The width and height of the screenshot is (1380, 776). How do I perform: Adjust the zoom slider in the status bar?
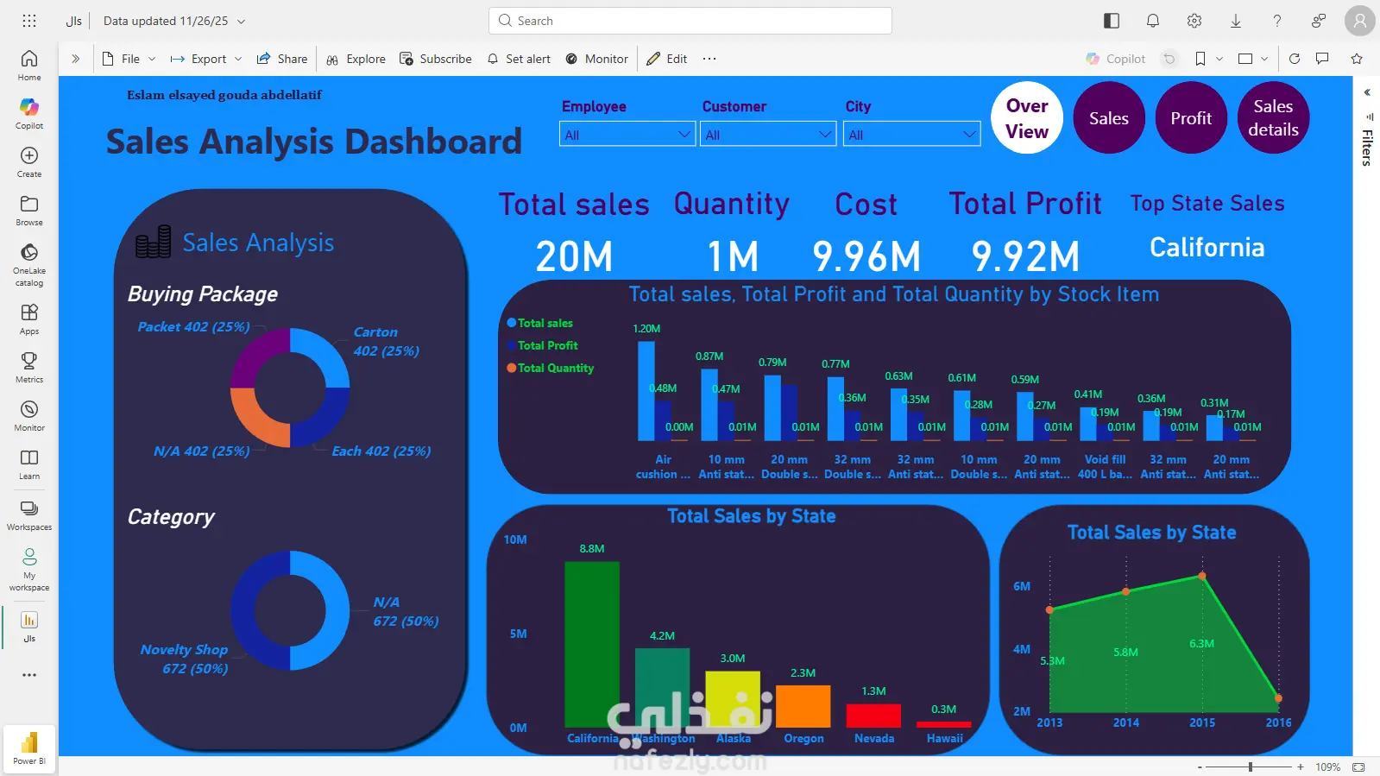[1250, 767]
